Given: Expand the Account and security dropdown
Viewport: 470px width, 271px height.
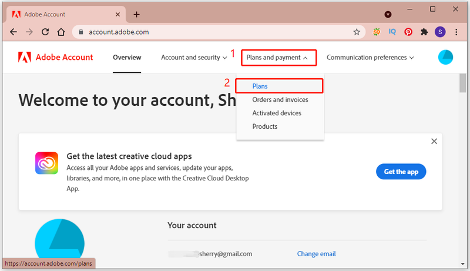Looking at the screenshot, I should tap(194, 58).
